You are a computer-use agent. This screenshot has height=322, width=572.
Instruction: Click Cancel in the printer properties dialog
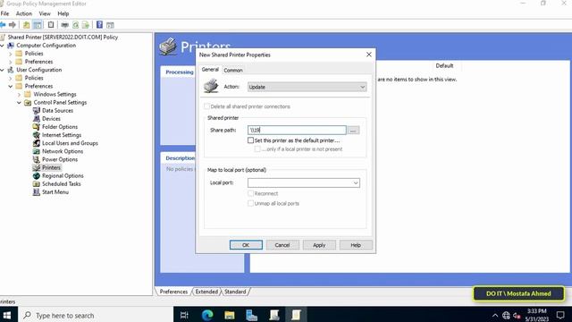282,245
